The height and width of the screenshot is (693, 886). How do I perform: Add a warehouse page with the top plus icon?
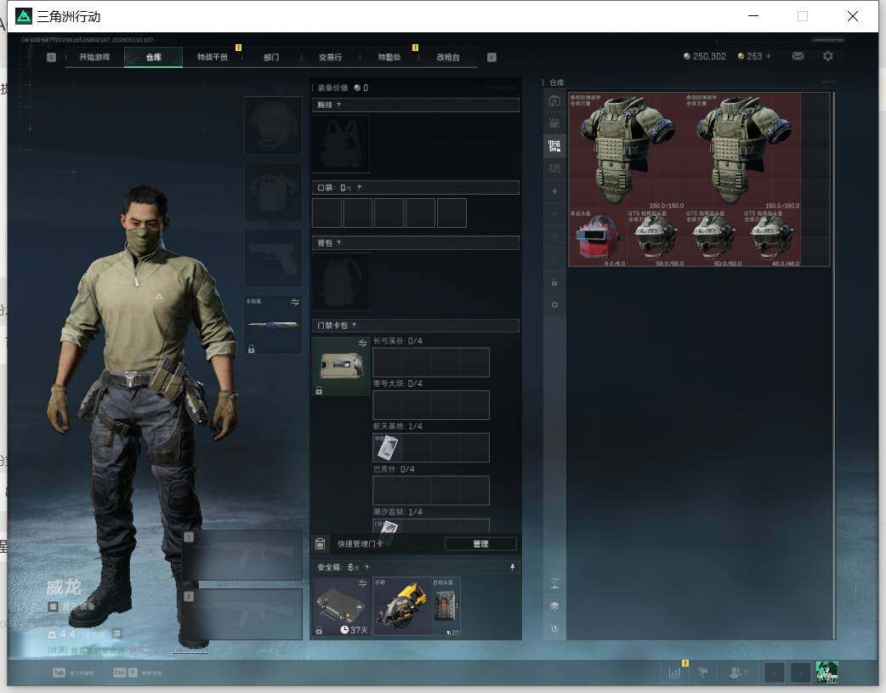click(554, 191)
